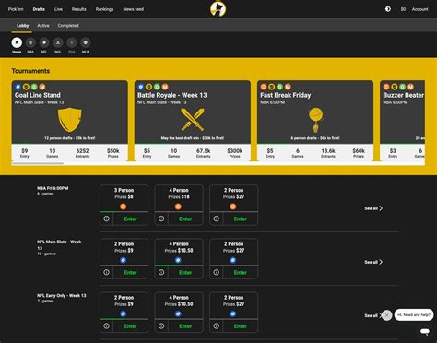The height and width of the screenshot is (343, 437).
Task: Enter NFL Early Only 2 Person $9 draft
Action: [x=130, y=326]
